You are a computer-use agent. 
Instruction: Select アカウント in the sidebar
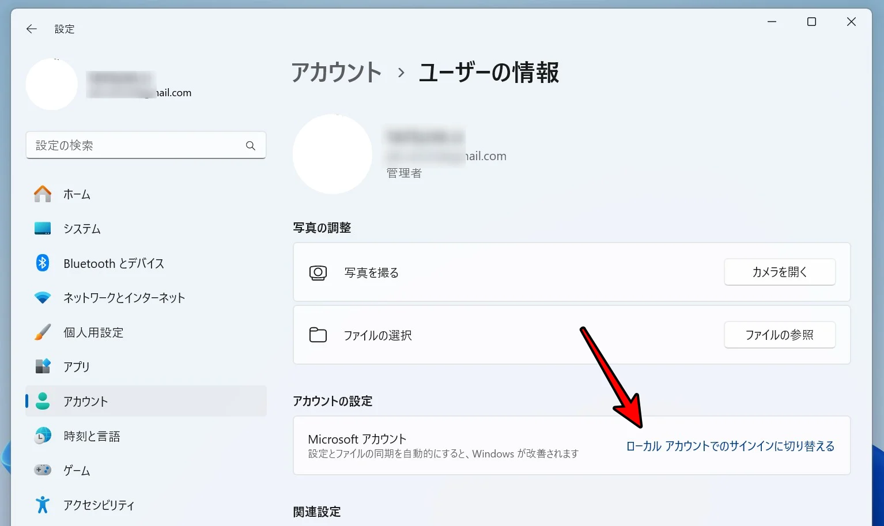(85, 401)
